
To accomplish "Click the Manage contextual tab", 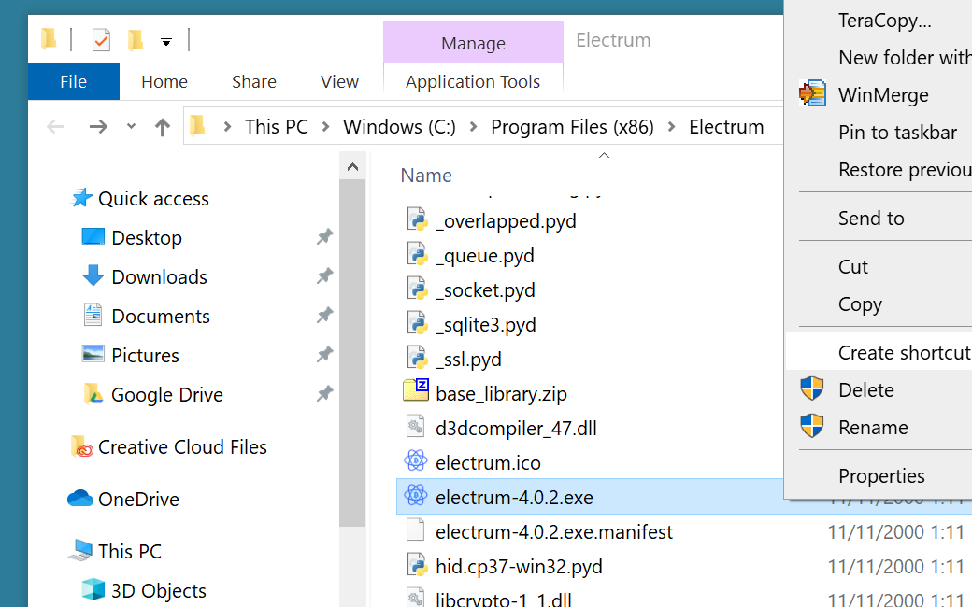I will point(473,43).
